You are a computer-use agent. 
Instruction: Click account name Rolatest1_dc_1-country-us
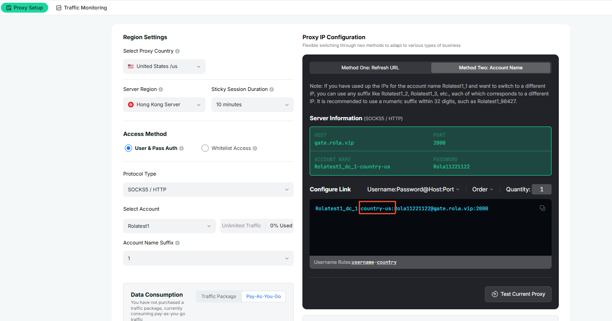(352, 167)
